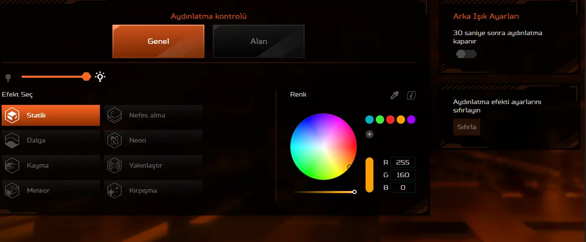The image size is (586, 242).
Task: Activate the Kırpışma effect
Action: (x=153, y=191)
